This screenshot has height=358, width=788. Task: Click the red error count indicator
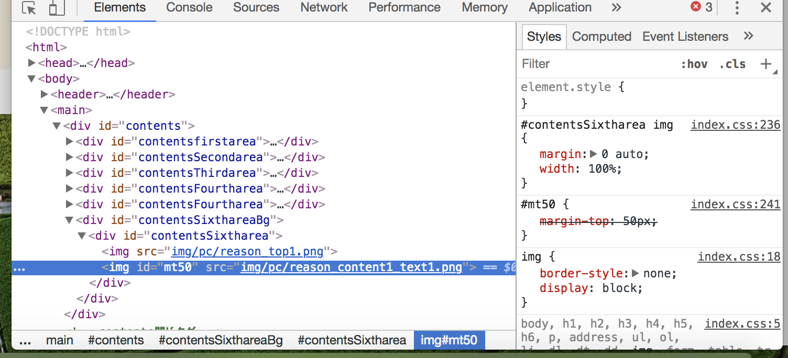tap(702, 7)
